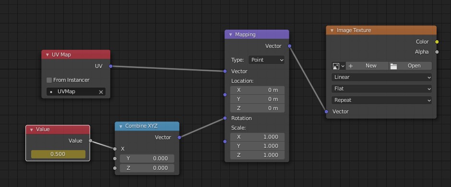
Task: Adjust the 0.500 value field
Action: tap(58, 154)
